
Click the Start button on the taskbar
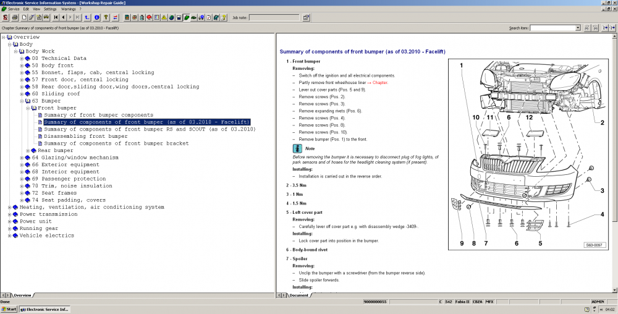coord(9,309)
